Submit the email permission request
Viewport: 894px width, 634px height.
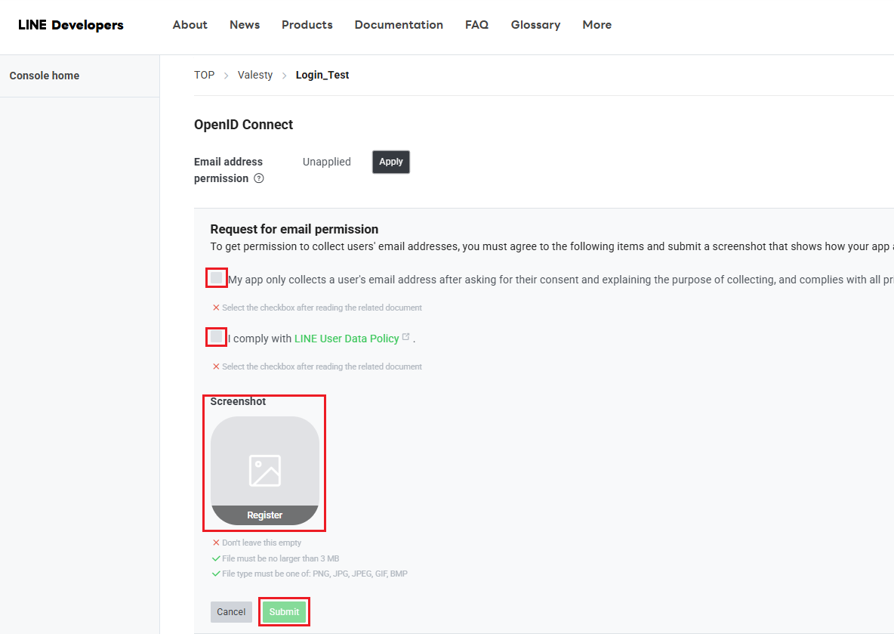click(x=284, y=612)
